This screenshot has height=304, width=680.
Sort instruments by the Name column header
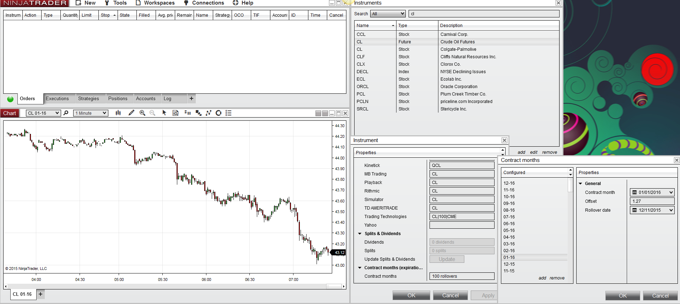click(375, 26)
